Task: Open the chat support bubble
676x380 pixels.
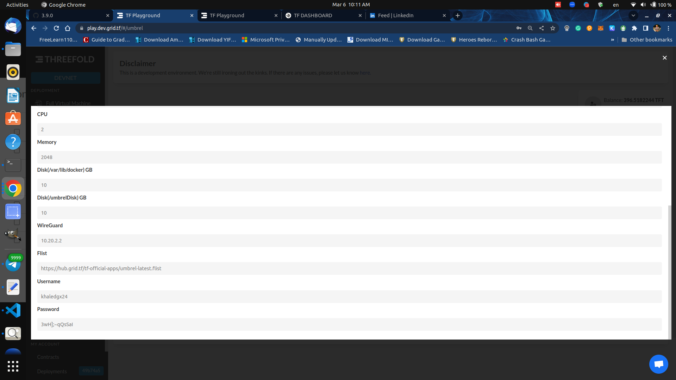Action: [x=658, y=364]
